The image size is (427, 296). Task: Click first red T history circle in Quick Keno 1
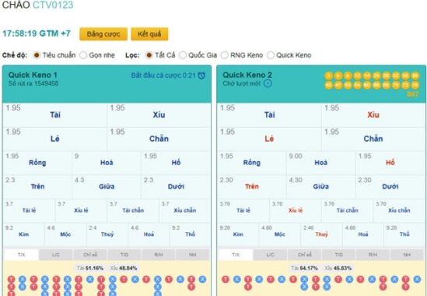(x=11, y=280)
